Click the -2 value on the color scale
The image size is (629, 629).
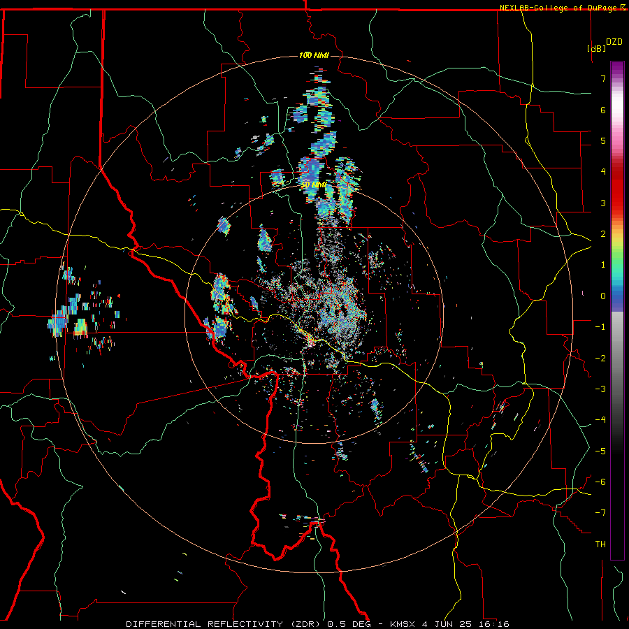click(x=600, y=359)
